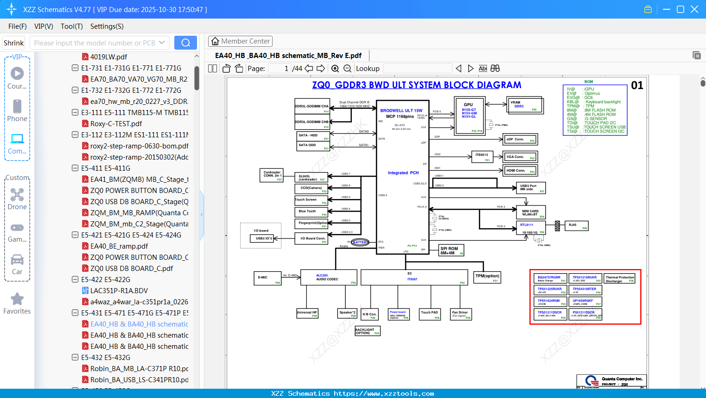Click the Lookup text field
This screenshot has height=398, width=706.
coord(417,69)
